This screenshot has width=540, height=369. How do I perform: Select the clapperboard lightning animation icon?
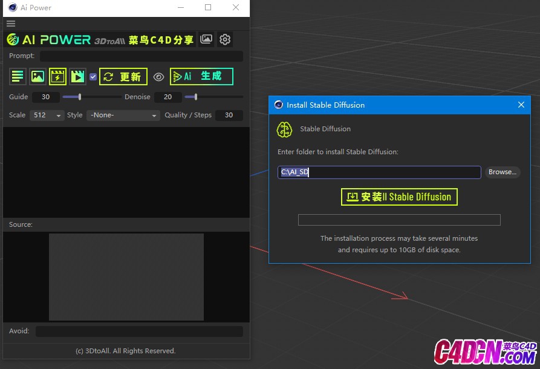57,76
